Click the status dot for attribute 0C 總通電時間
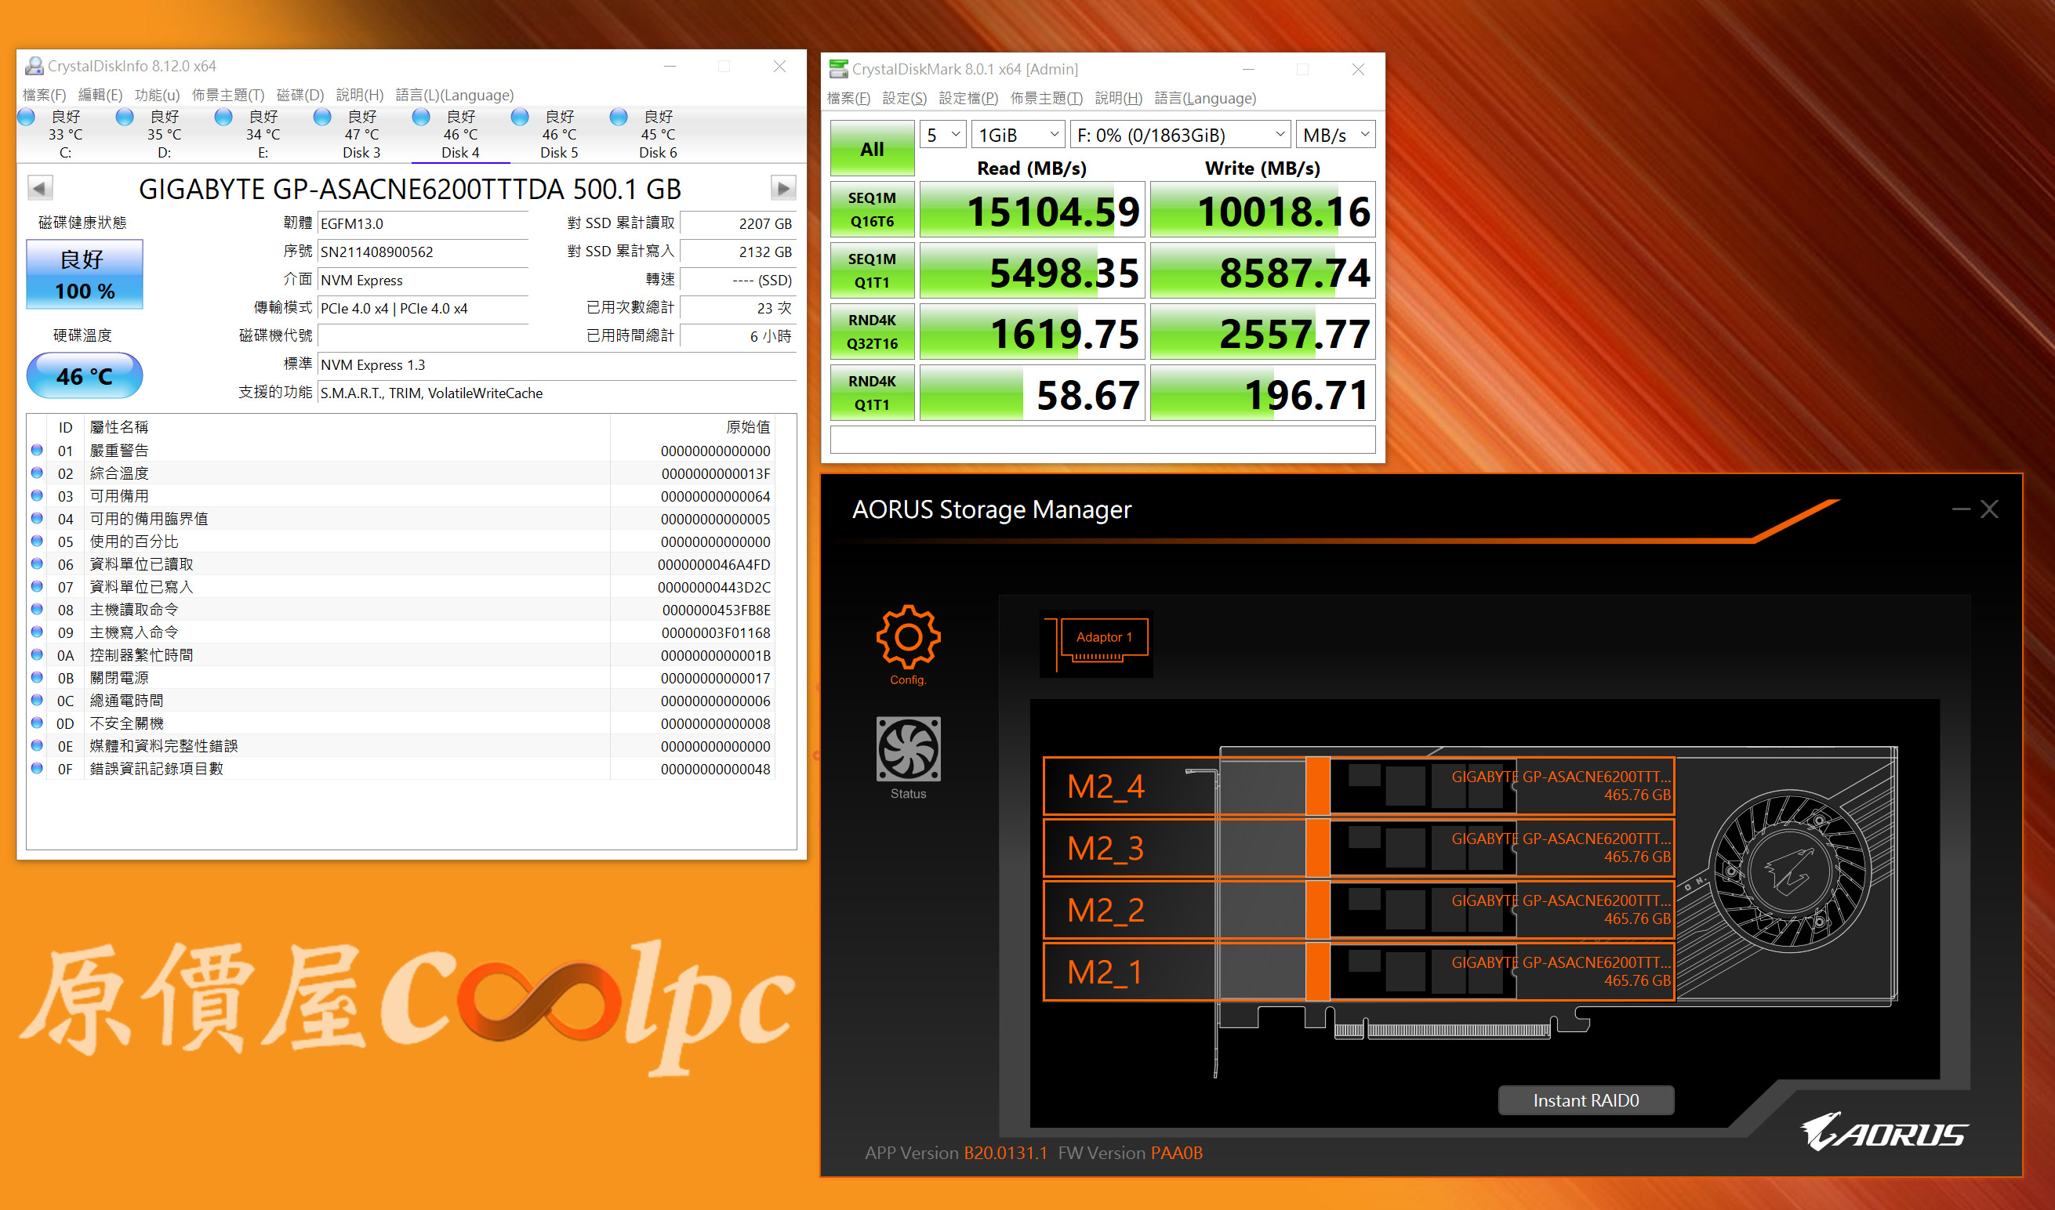This screenshot has height=1210, width=2055. 37,700
